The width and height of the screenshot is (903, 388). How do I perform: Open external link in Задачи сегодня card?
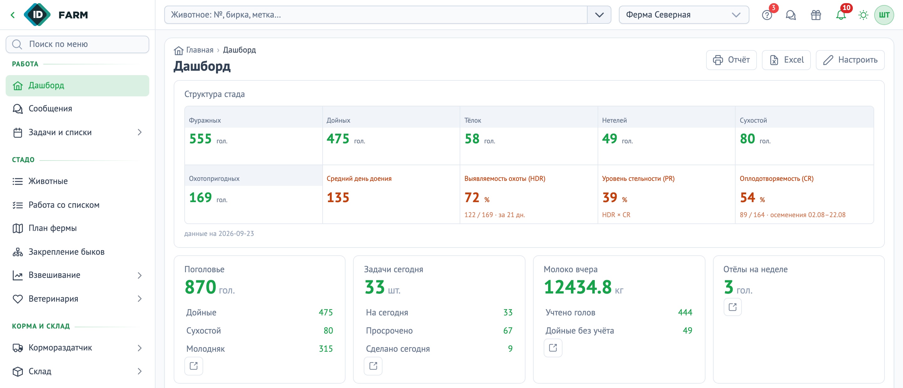[373, 366]
